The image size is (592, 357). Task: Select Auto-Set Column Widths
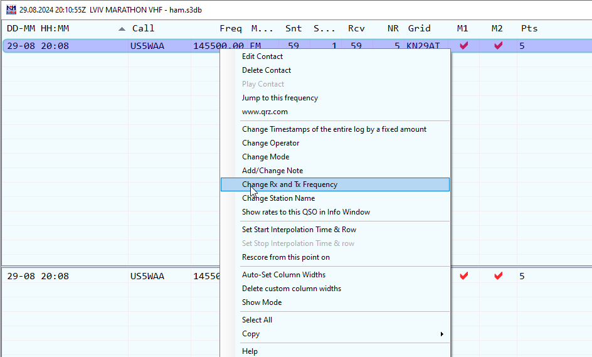(x=283, y=275)
